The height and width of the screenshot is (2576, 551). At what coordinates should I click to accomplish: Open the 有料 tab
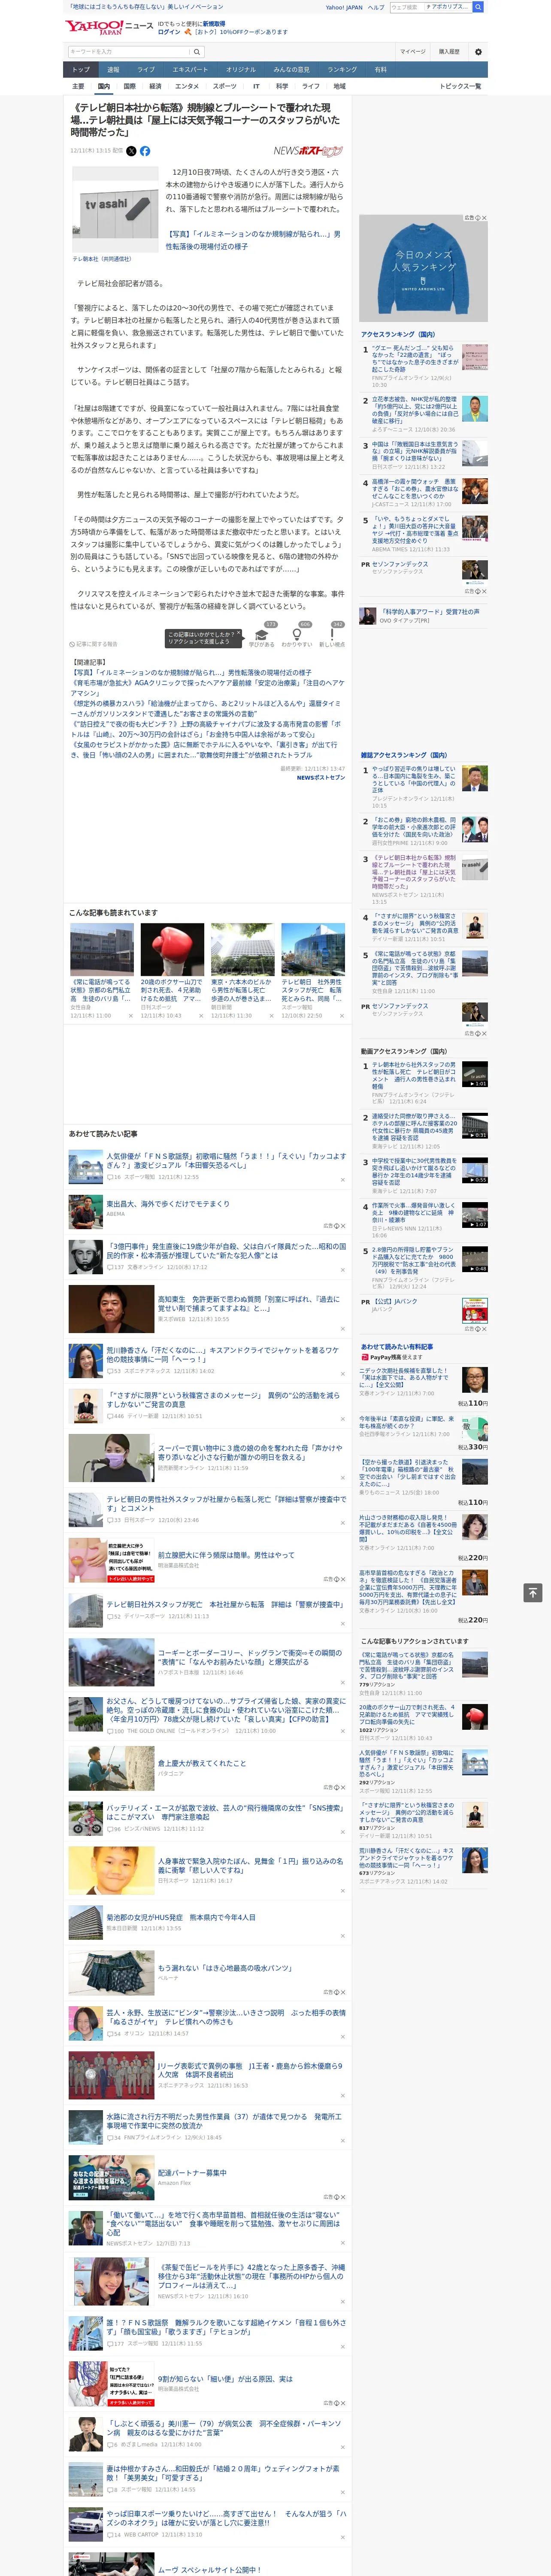380,70
